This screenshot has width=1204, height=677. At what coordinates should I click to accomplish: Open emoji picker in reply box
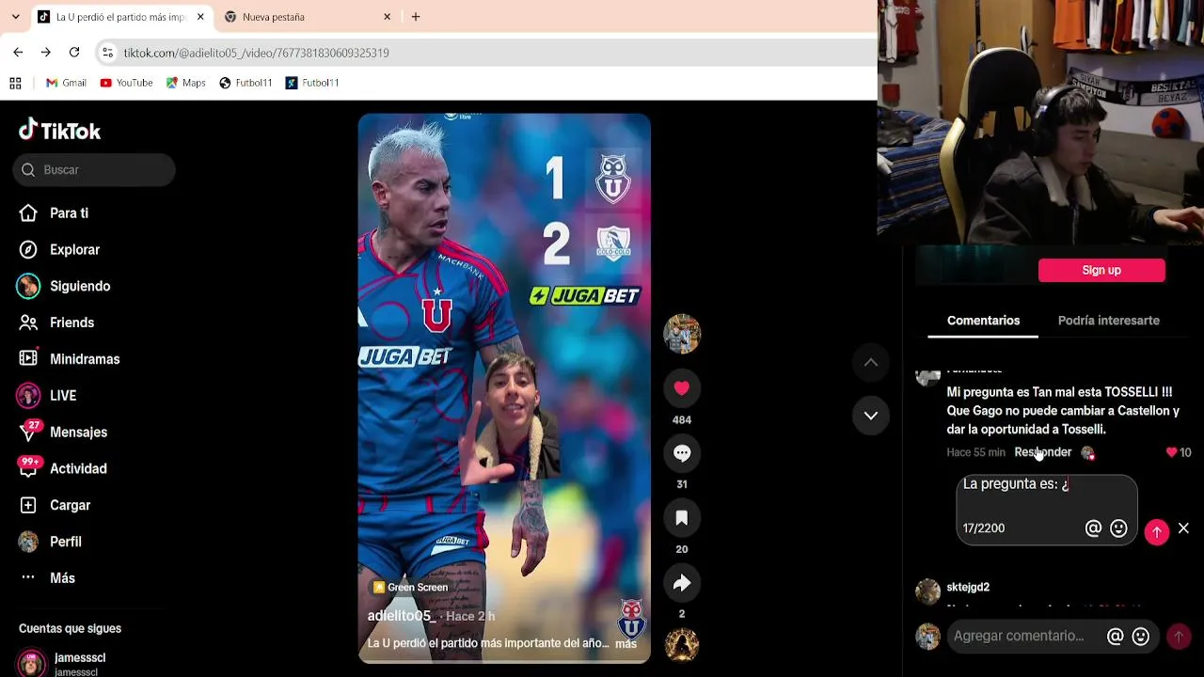(1118, 528)
